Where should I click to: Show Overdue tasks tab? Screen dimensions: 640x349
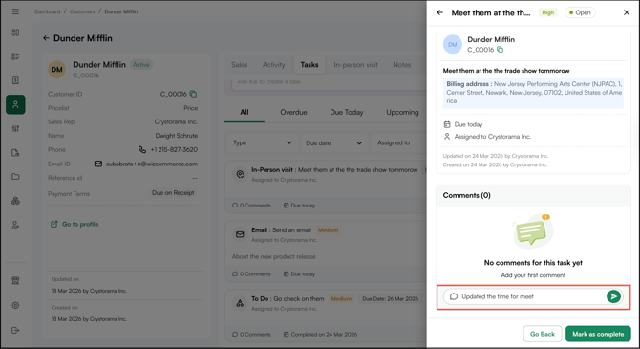click(x=293, y=113)
